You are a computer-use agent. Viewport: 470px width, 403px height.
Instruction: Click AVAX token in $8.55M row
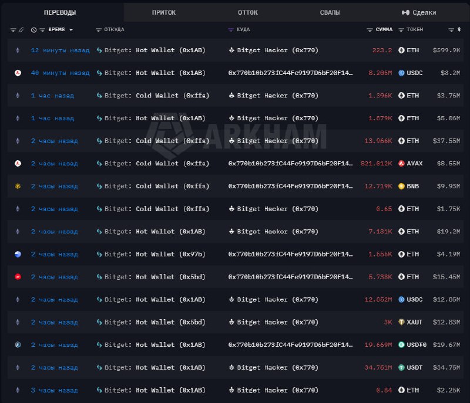click(x=410, y=163)
